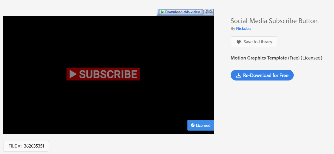Re-Download the template for free
This screenshot has height=154, width=334.
point(262,75)
